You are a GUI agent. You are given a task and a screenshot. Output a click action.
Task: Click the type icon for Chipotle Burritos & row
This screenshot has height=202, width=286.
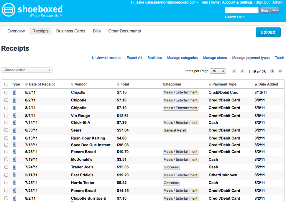click(14, 198)
